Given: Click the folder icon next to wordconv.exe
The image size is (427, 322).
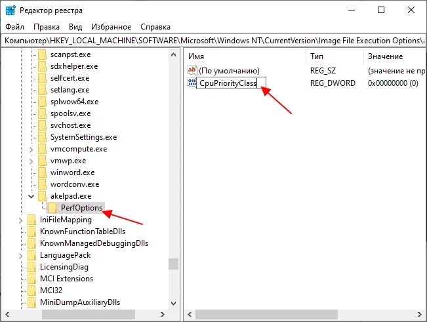Looking at the screenshot, I should point(42,184).
